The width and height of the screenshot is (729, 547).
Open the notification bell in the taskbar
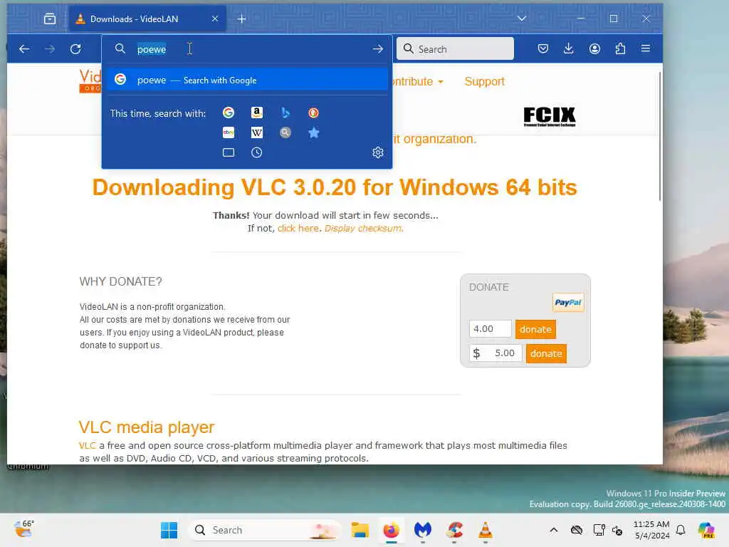click(x=681, y=530)
